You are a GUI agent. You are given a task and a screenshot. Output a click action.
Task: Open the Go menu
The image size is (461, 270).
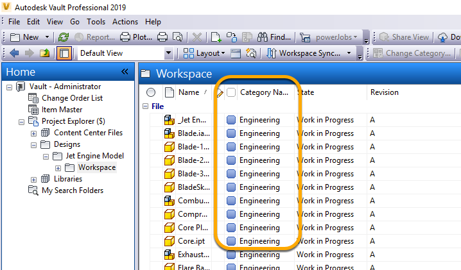click(x=74, y=22)
